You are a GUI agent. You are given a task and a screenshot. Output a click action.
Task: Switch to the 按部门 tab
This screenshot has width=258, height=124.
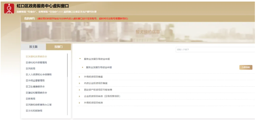(x=59, y=47)
